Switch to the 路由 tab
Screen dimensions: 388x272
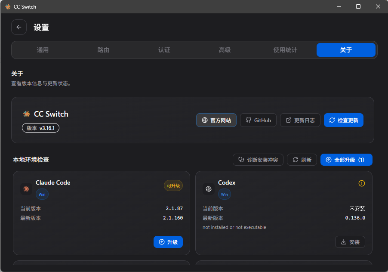point(103,50)
